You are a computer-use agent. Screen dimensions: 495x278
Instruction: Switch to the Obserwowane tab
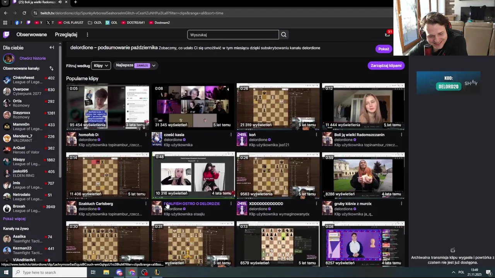coord(32,35)
